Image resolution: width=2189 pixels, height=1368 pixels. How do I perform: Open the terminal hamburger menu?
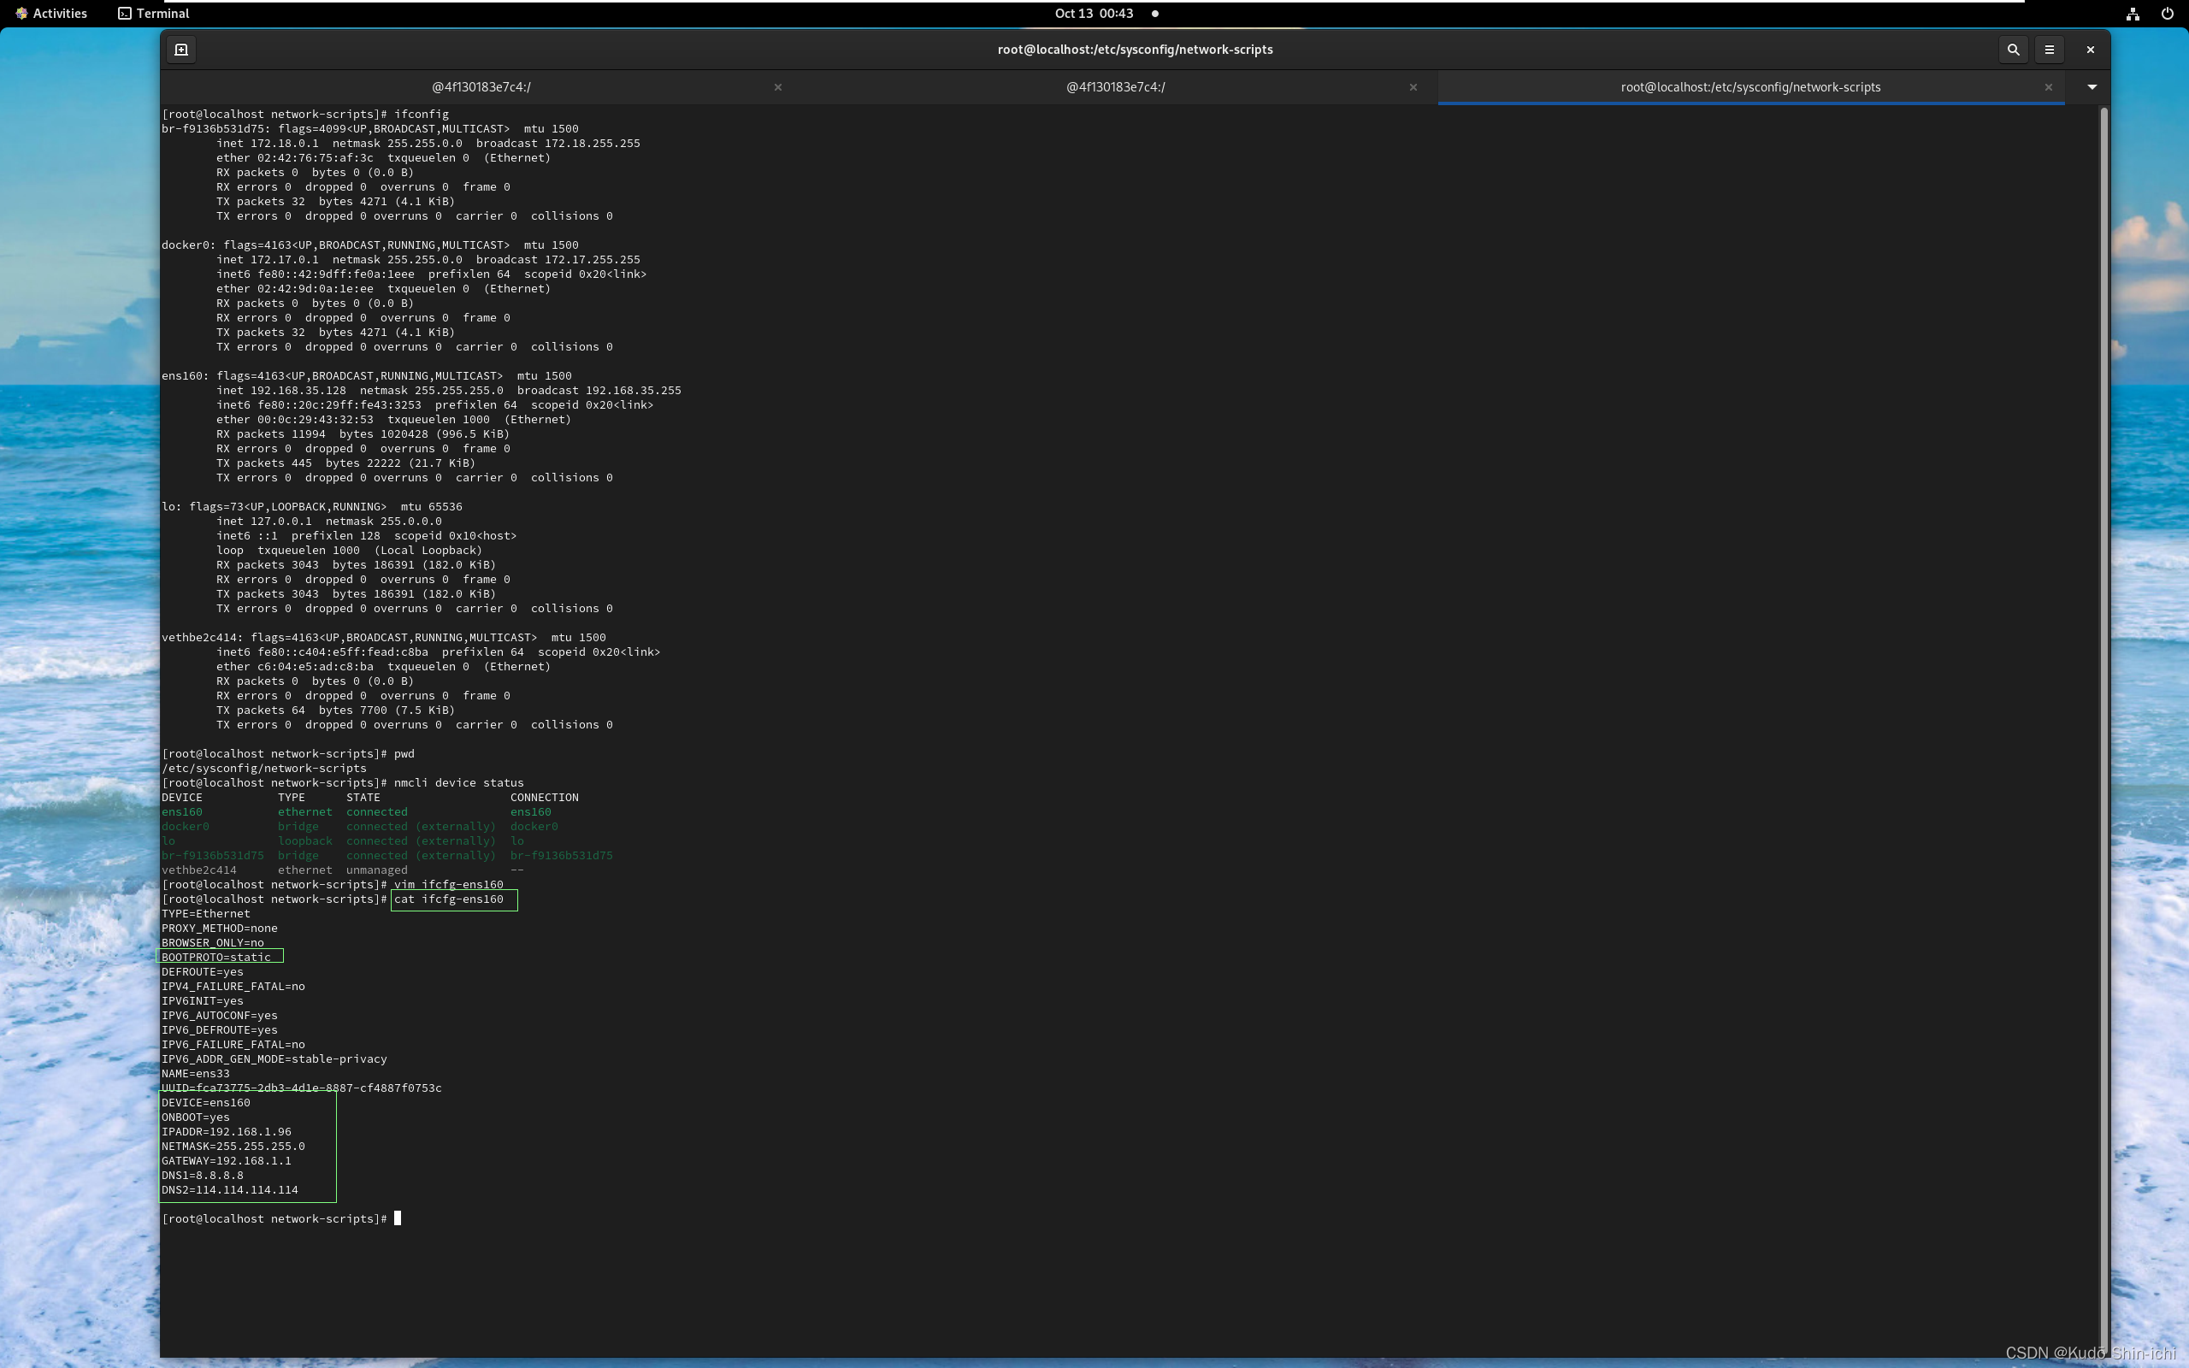coord(2050,50)
